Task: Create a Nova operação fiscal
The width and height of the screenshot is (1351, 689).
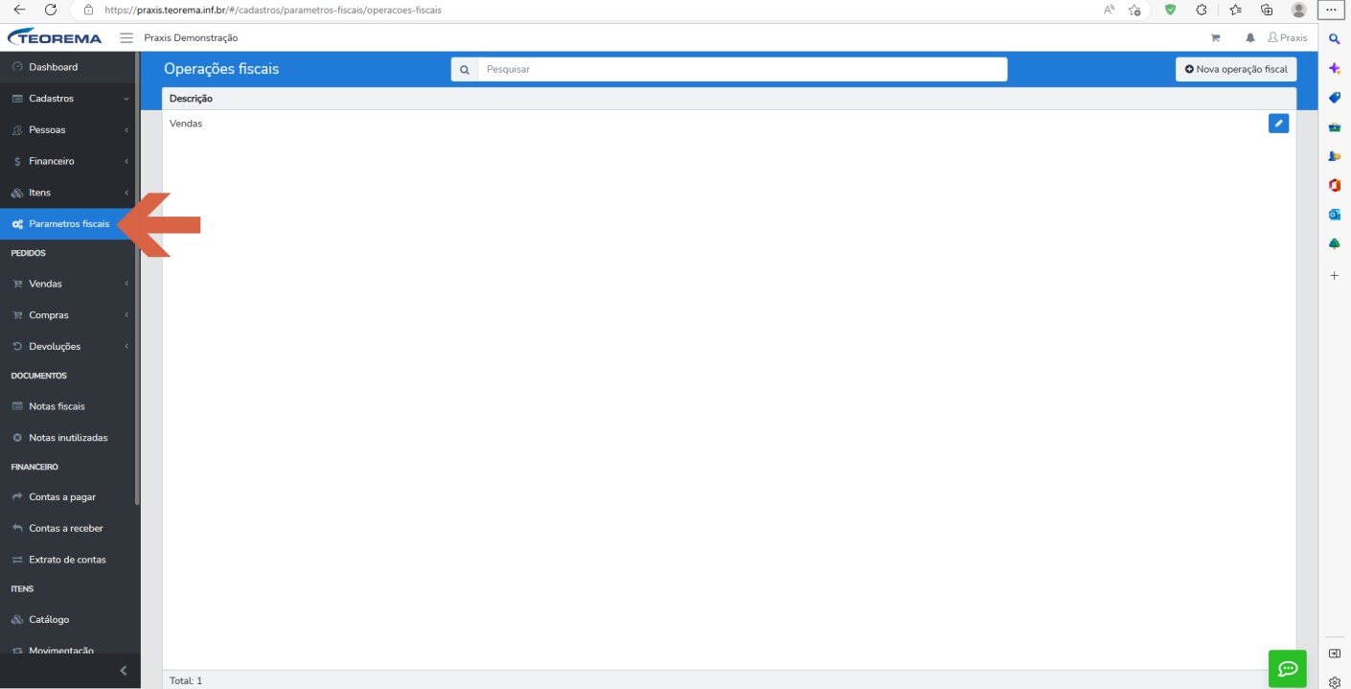Action: click(1236, 69)
